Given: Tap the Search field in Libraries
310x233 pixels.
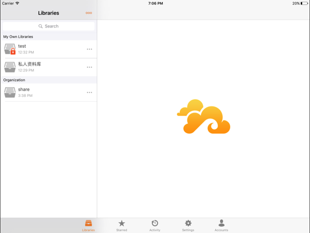Looking at the screenshot, I should [x=49, y=26].
